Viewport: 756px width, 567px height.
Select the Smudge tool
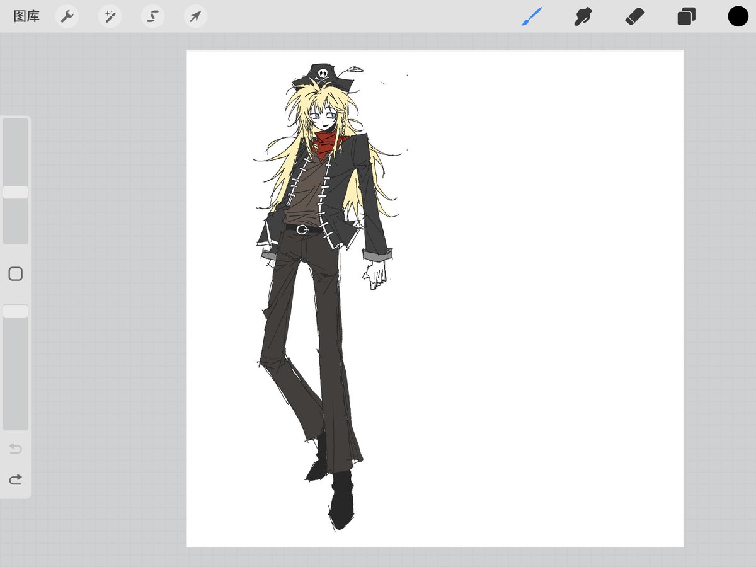pyautogui.click(x=583, y=16)
